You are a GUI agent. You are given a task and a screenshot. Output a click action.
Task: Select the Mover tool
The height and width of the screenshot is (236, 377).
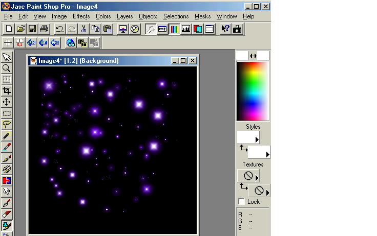coord(7,102)
